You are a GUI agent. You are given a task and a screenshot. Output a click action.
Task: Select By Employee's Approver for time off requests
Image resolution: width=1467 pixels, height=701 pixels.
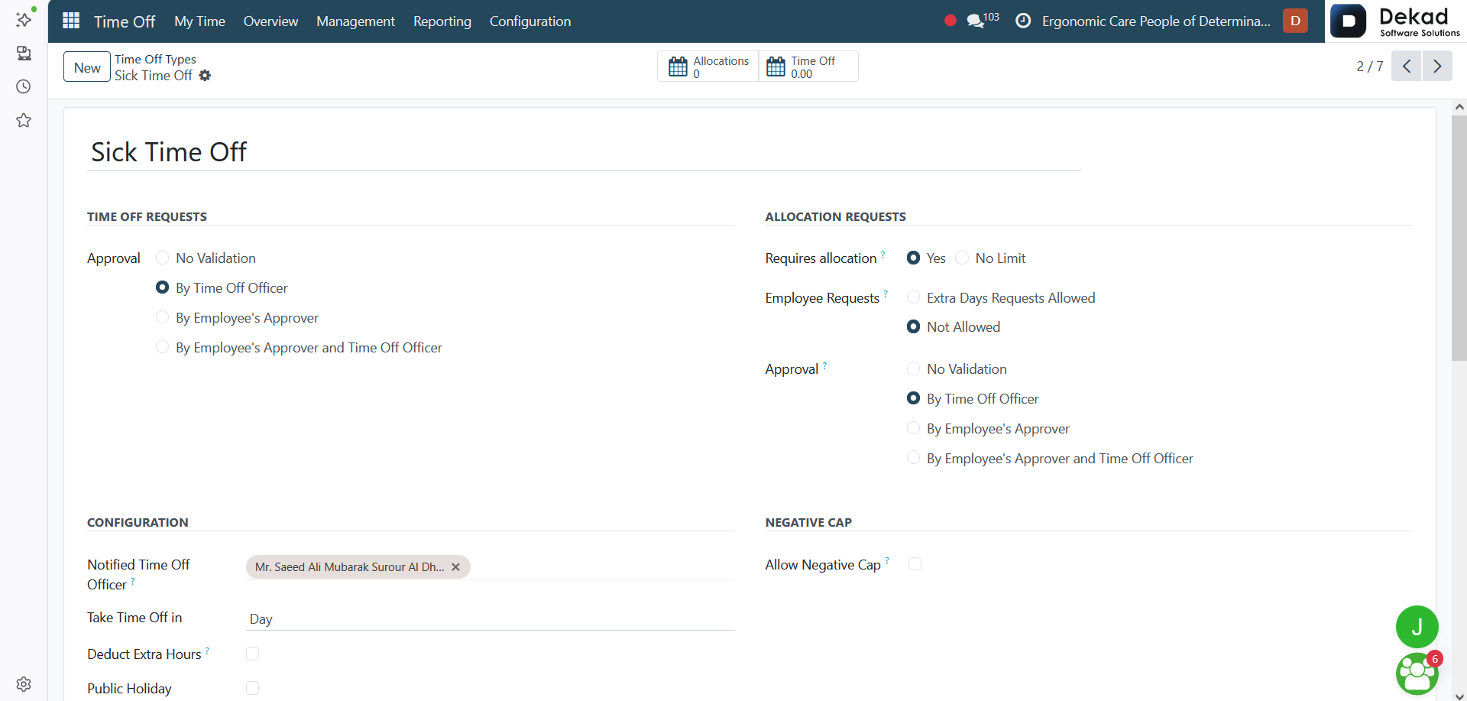[162, 317]
